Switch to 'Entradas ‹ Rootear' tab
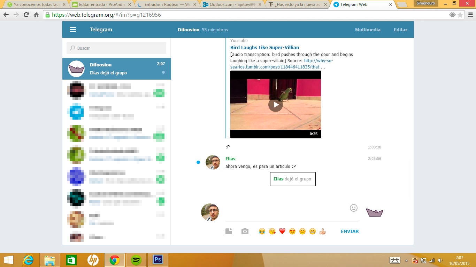The width and height of the screenshot is (476, 267). click(166, 5)
